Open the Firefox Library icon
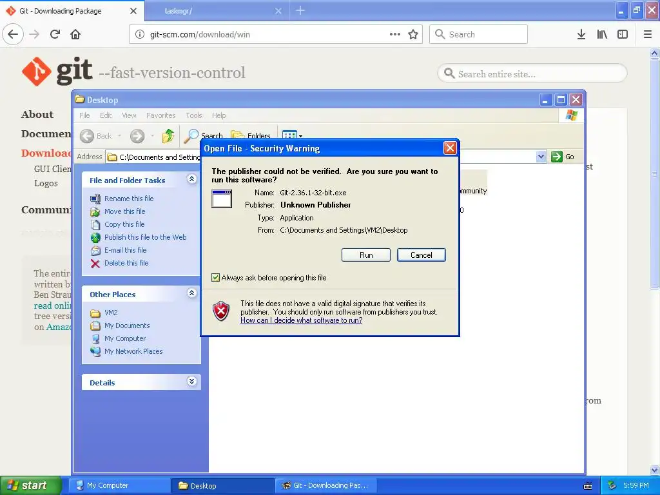Image resolution: width=660 pixels, height=495 pixels. [x=602, y=34]
